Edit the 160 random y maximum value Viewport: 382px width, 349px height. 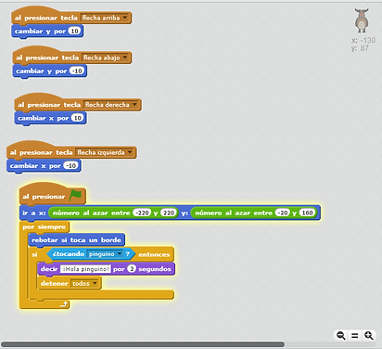click(307, 213)
